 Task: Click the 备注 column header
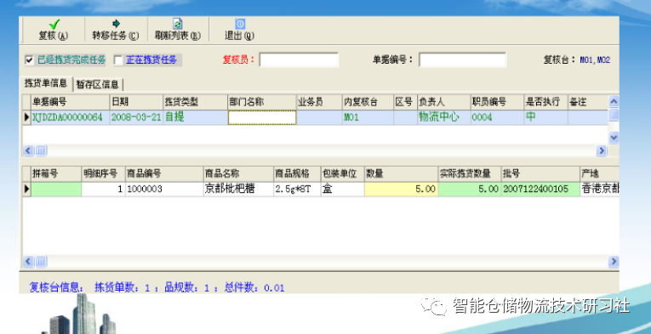(x=588, y=102)
